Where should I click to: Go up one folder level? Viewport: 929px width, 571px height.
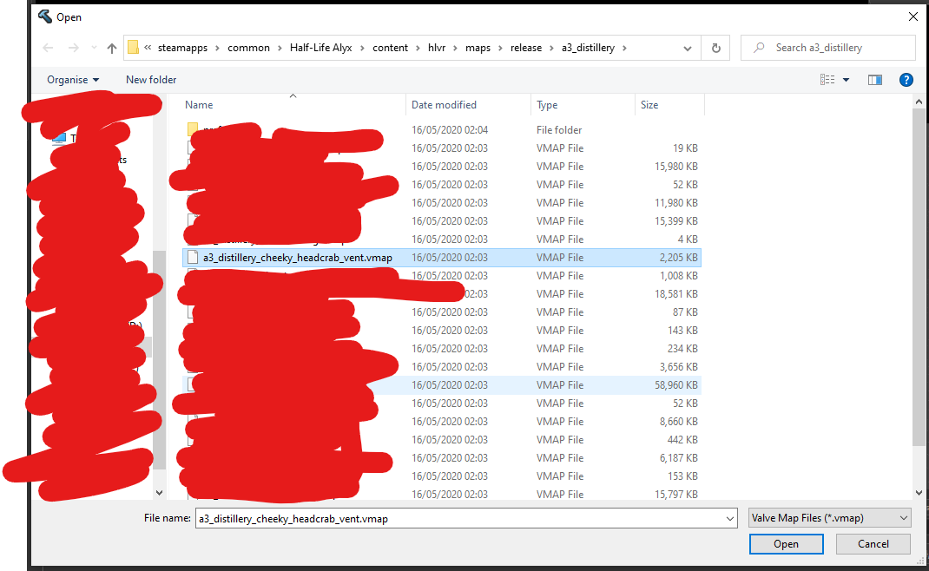point(111,48)
